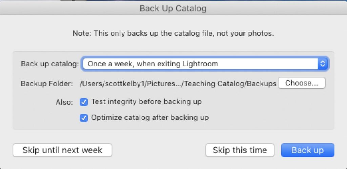Click the 'Also:' label beside the checkboxes
347x169 pixels.
(64, 102)
